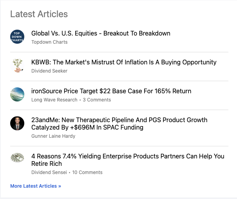237x199 pixels.
Task: Go to Dividend Sensei author profile
Action: 50,172
